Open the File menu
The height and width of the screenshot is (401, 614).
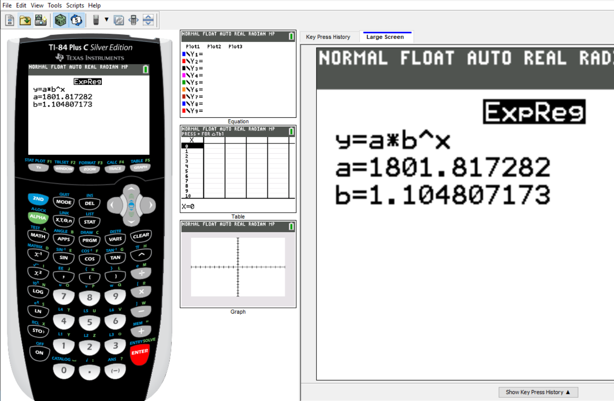coord(7,5)
